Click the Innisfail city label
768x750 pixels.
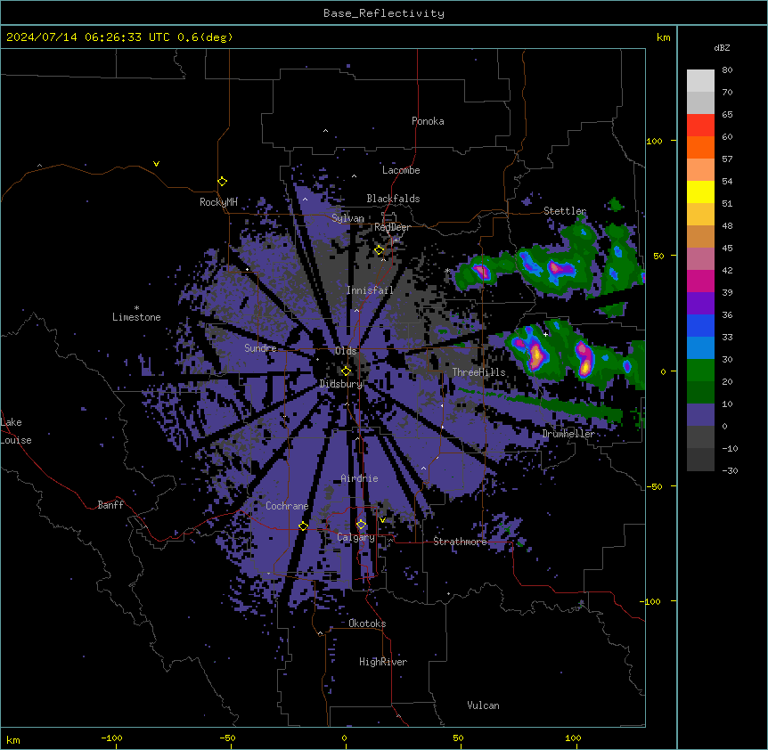pos(370,290)
